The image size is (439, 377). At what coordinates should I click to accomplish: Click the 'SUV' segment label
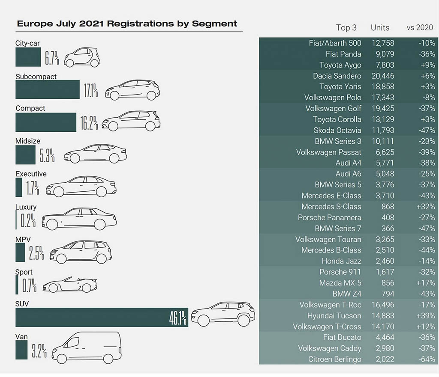22,304
